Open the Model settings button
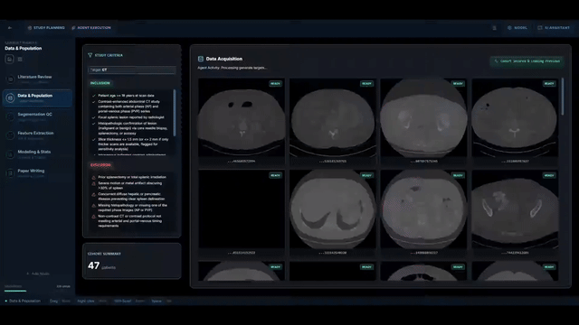Viewport: 579px width, 325px height. [x=517, y=28]
